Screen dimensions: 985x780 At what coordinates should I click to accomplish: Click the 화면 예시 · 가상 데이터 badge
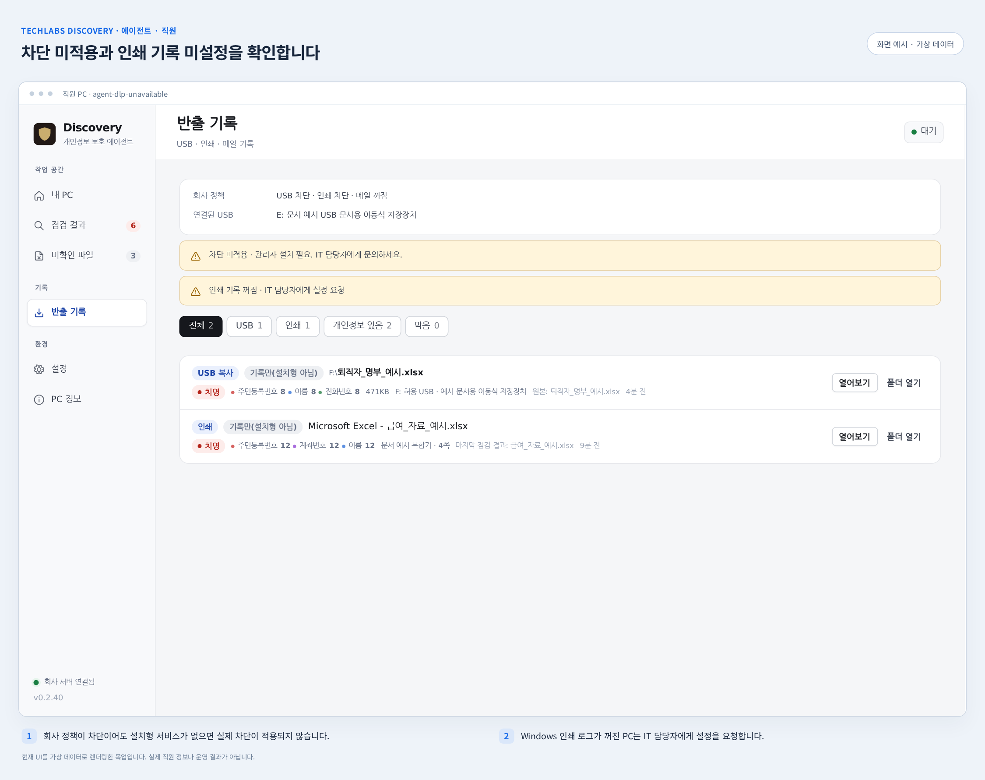point(915,44)
